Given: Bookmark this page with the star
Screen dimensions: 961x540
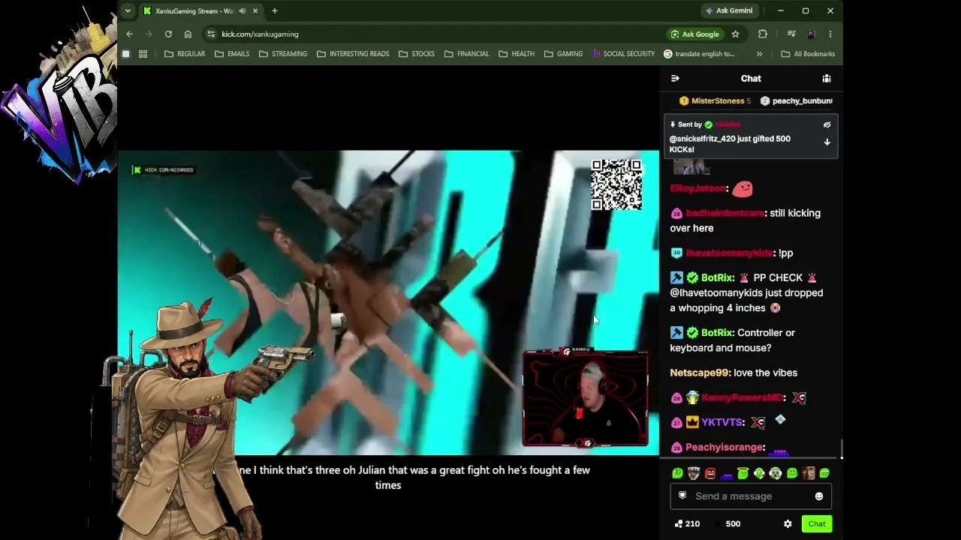Looking at the screenshot, I should (x=735, y=34).
